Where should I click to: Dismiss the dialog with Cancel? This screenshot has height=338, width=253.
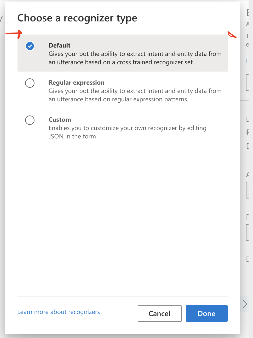[x=159, y=313]
